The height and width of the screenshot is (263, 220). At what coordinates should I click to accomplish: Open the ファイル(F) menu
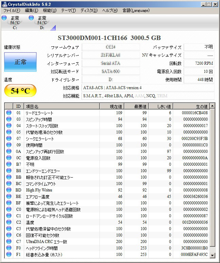click(12, 11)
